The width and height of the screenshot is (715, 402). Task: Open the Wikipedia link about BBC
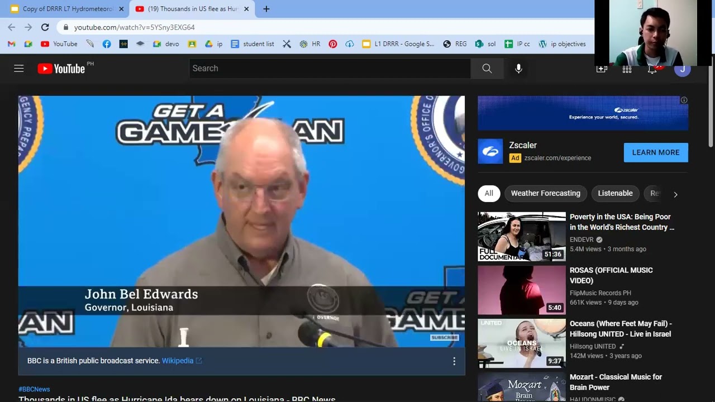pos(182,361)
